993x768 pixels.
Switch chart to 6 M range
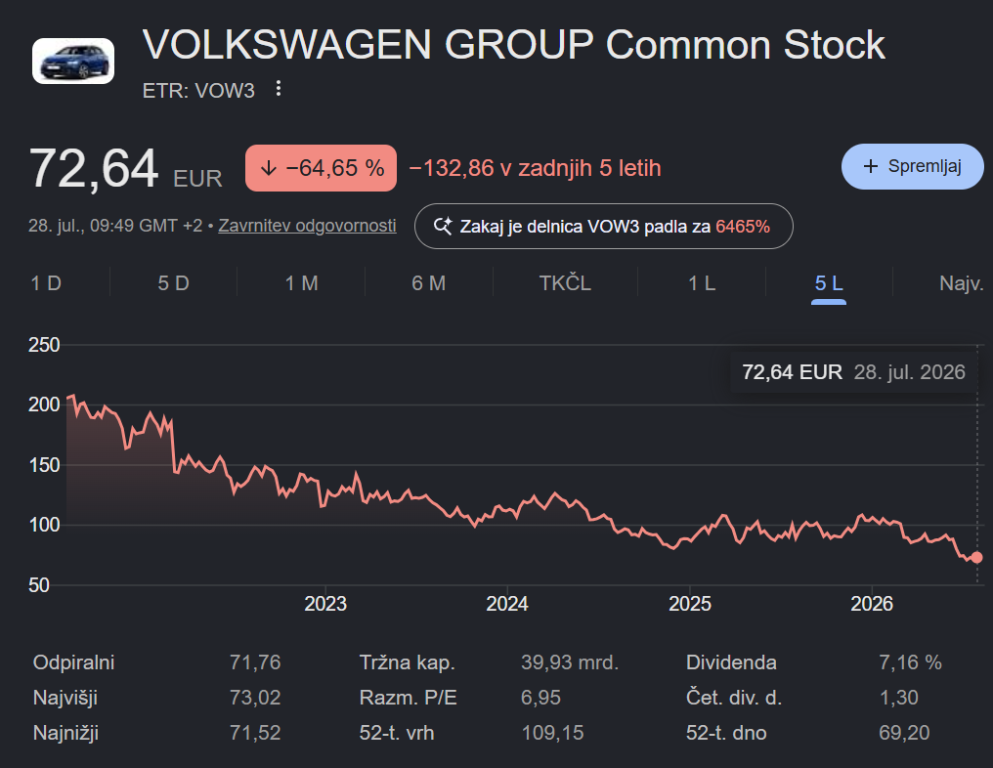[429, 283]
